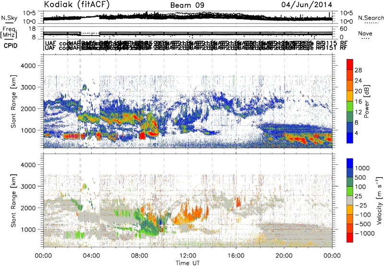Click the "Time UT" axis title
The image size is (384, 266).
tap(188, 263)
